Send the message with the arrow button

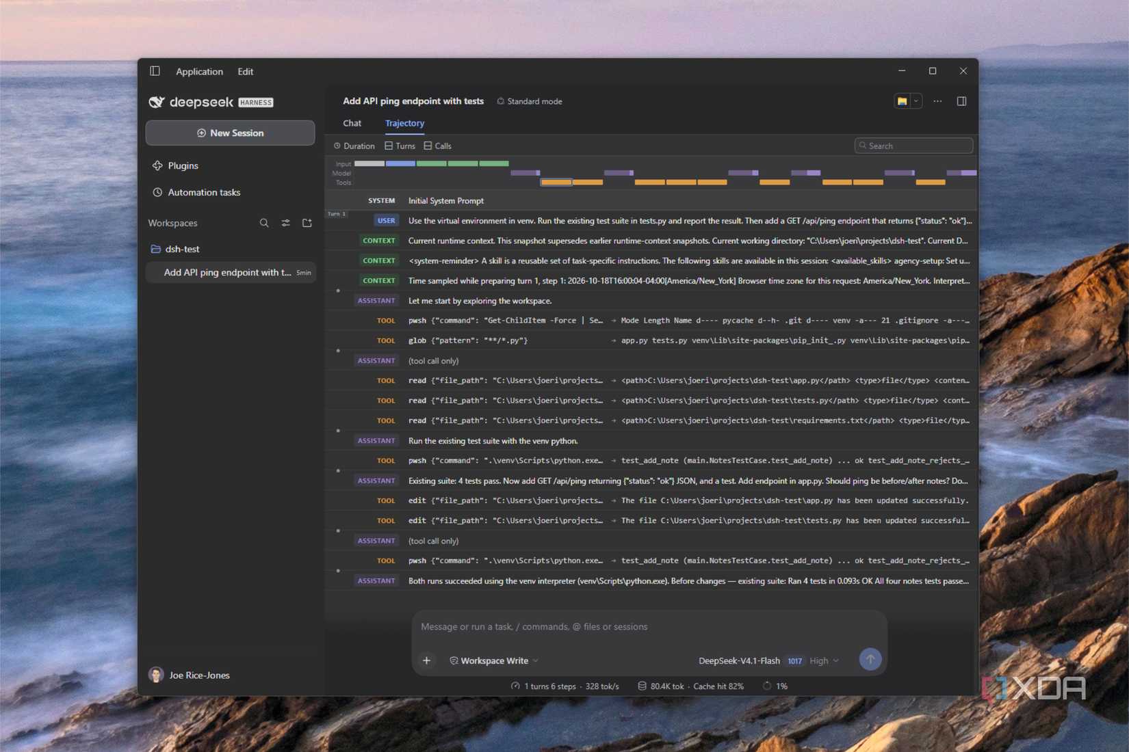pos(870,660)
